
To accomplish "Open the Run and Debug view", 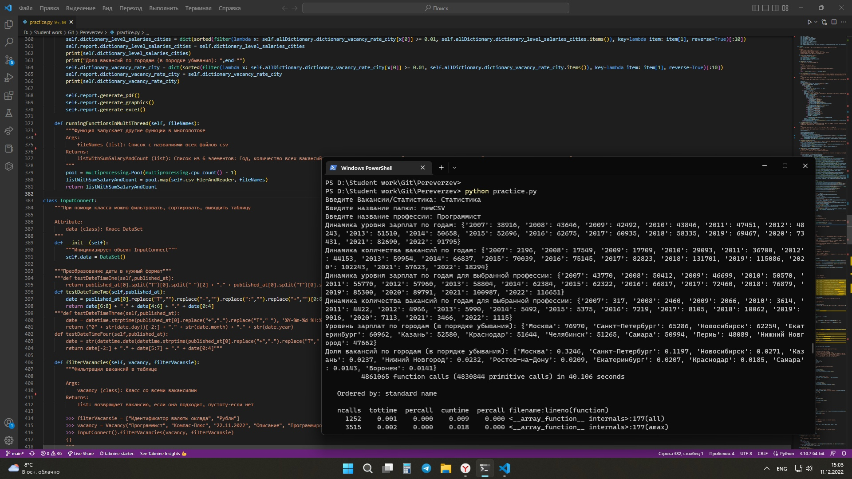I will tap(9, 78).
